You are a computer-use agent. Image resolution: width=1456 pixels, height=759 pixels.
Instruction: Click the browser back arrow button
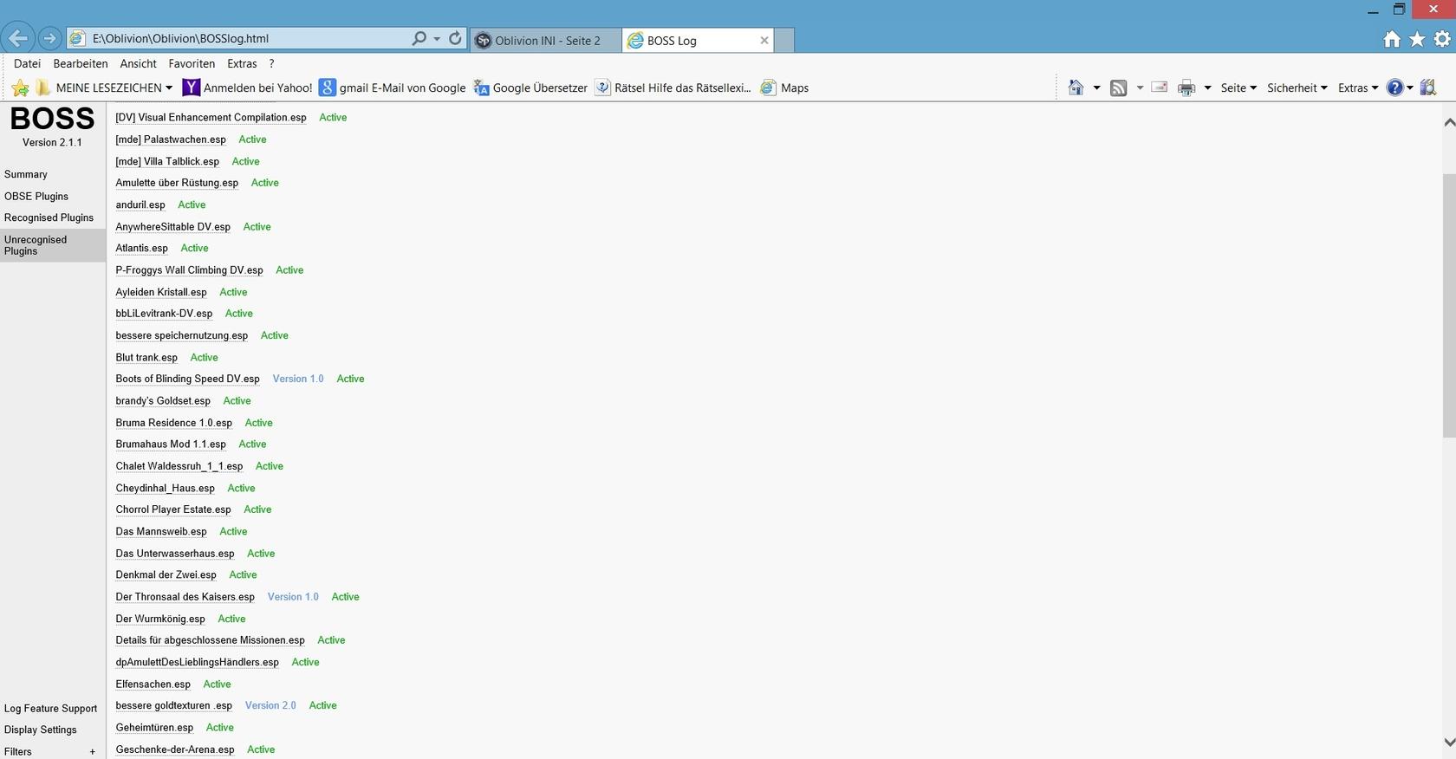18,39
